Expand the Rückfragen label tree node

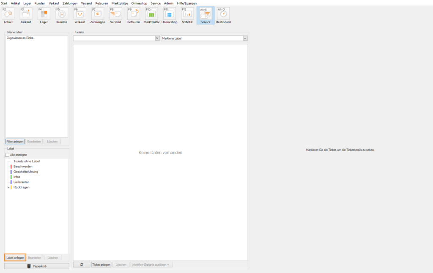8,187
